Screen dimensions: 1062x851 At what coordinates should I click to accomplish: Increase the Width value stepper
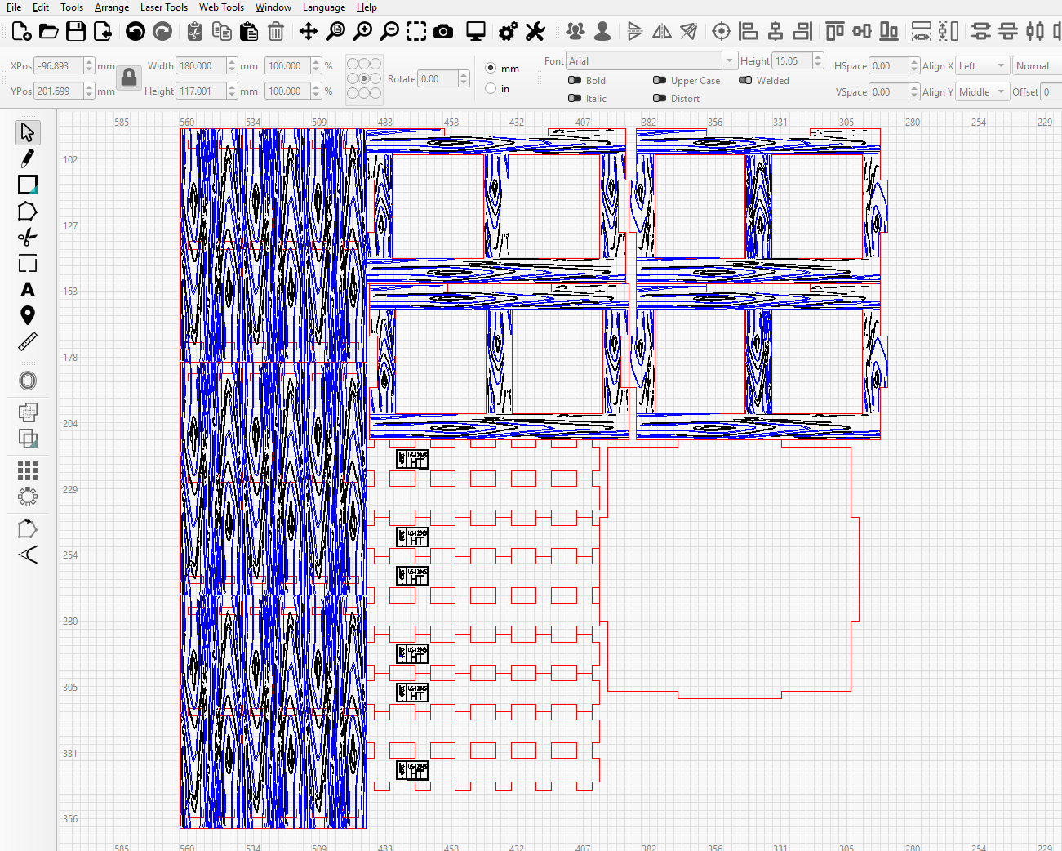click(x=232, y=62)
